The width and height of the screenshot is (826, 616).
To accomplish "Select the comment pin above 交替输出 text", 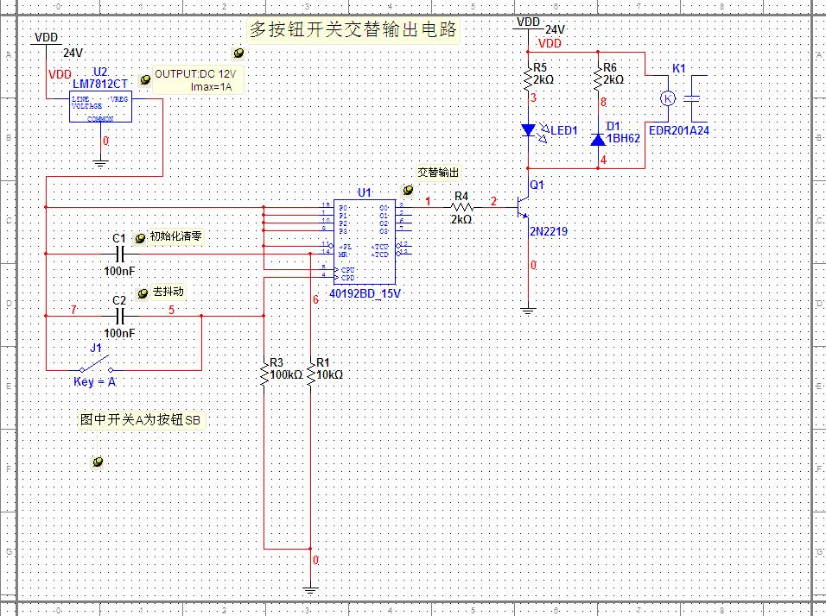I will click(x=408, y=190).
